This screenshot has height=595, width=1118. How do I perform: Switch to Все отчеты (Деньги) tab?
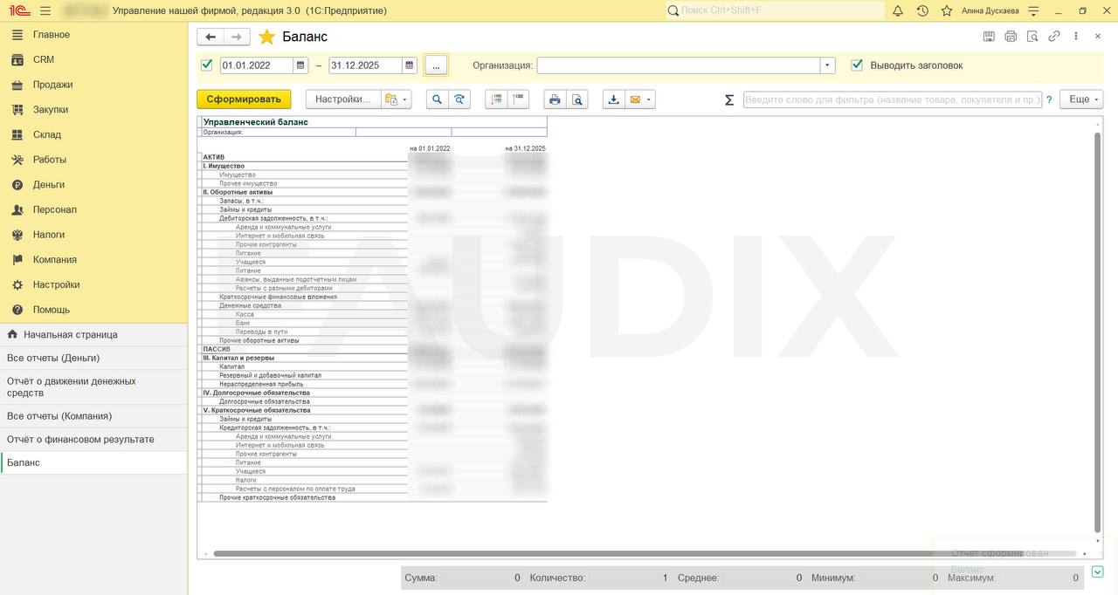pyautogui.click(x=93, y=358)
